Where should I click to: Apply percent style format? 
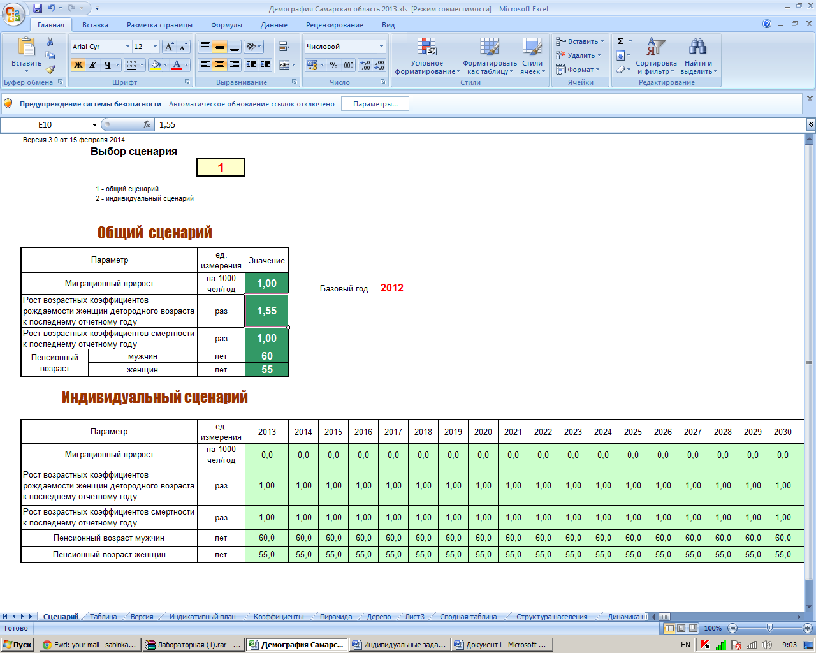(x=333, y=65)
